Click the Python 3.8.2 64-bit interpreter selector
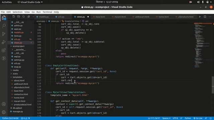 (10, 118)
